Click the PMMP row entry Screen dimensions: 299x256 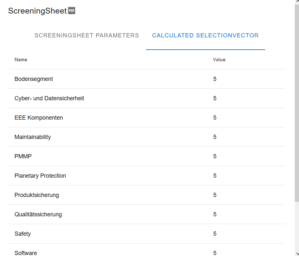tap(146, 156)
